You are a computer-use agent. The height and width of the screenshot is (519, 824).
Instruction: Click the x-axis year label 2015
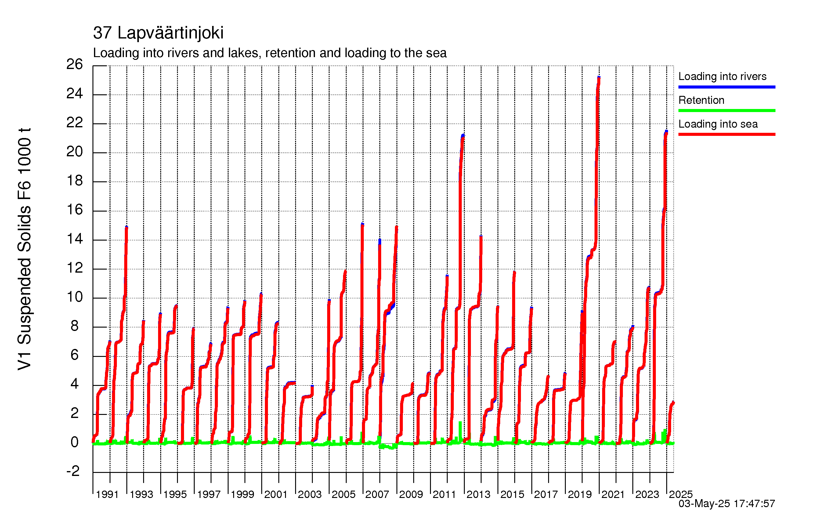point(512,495)
